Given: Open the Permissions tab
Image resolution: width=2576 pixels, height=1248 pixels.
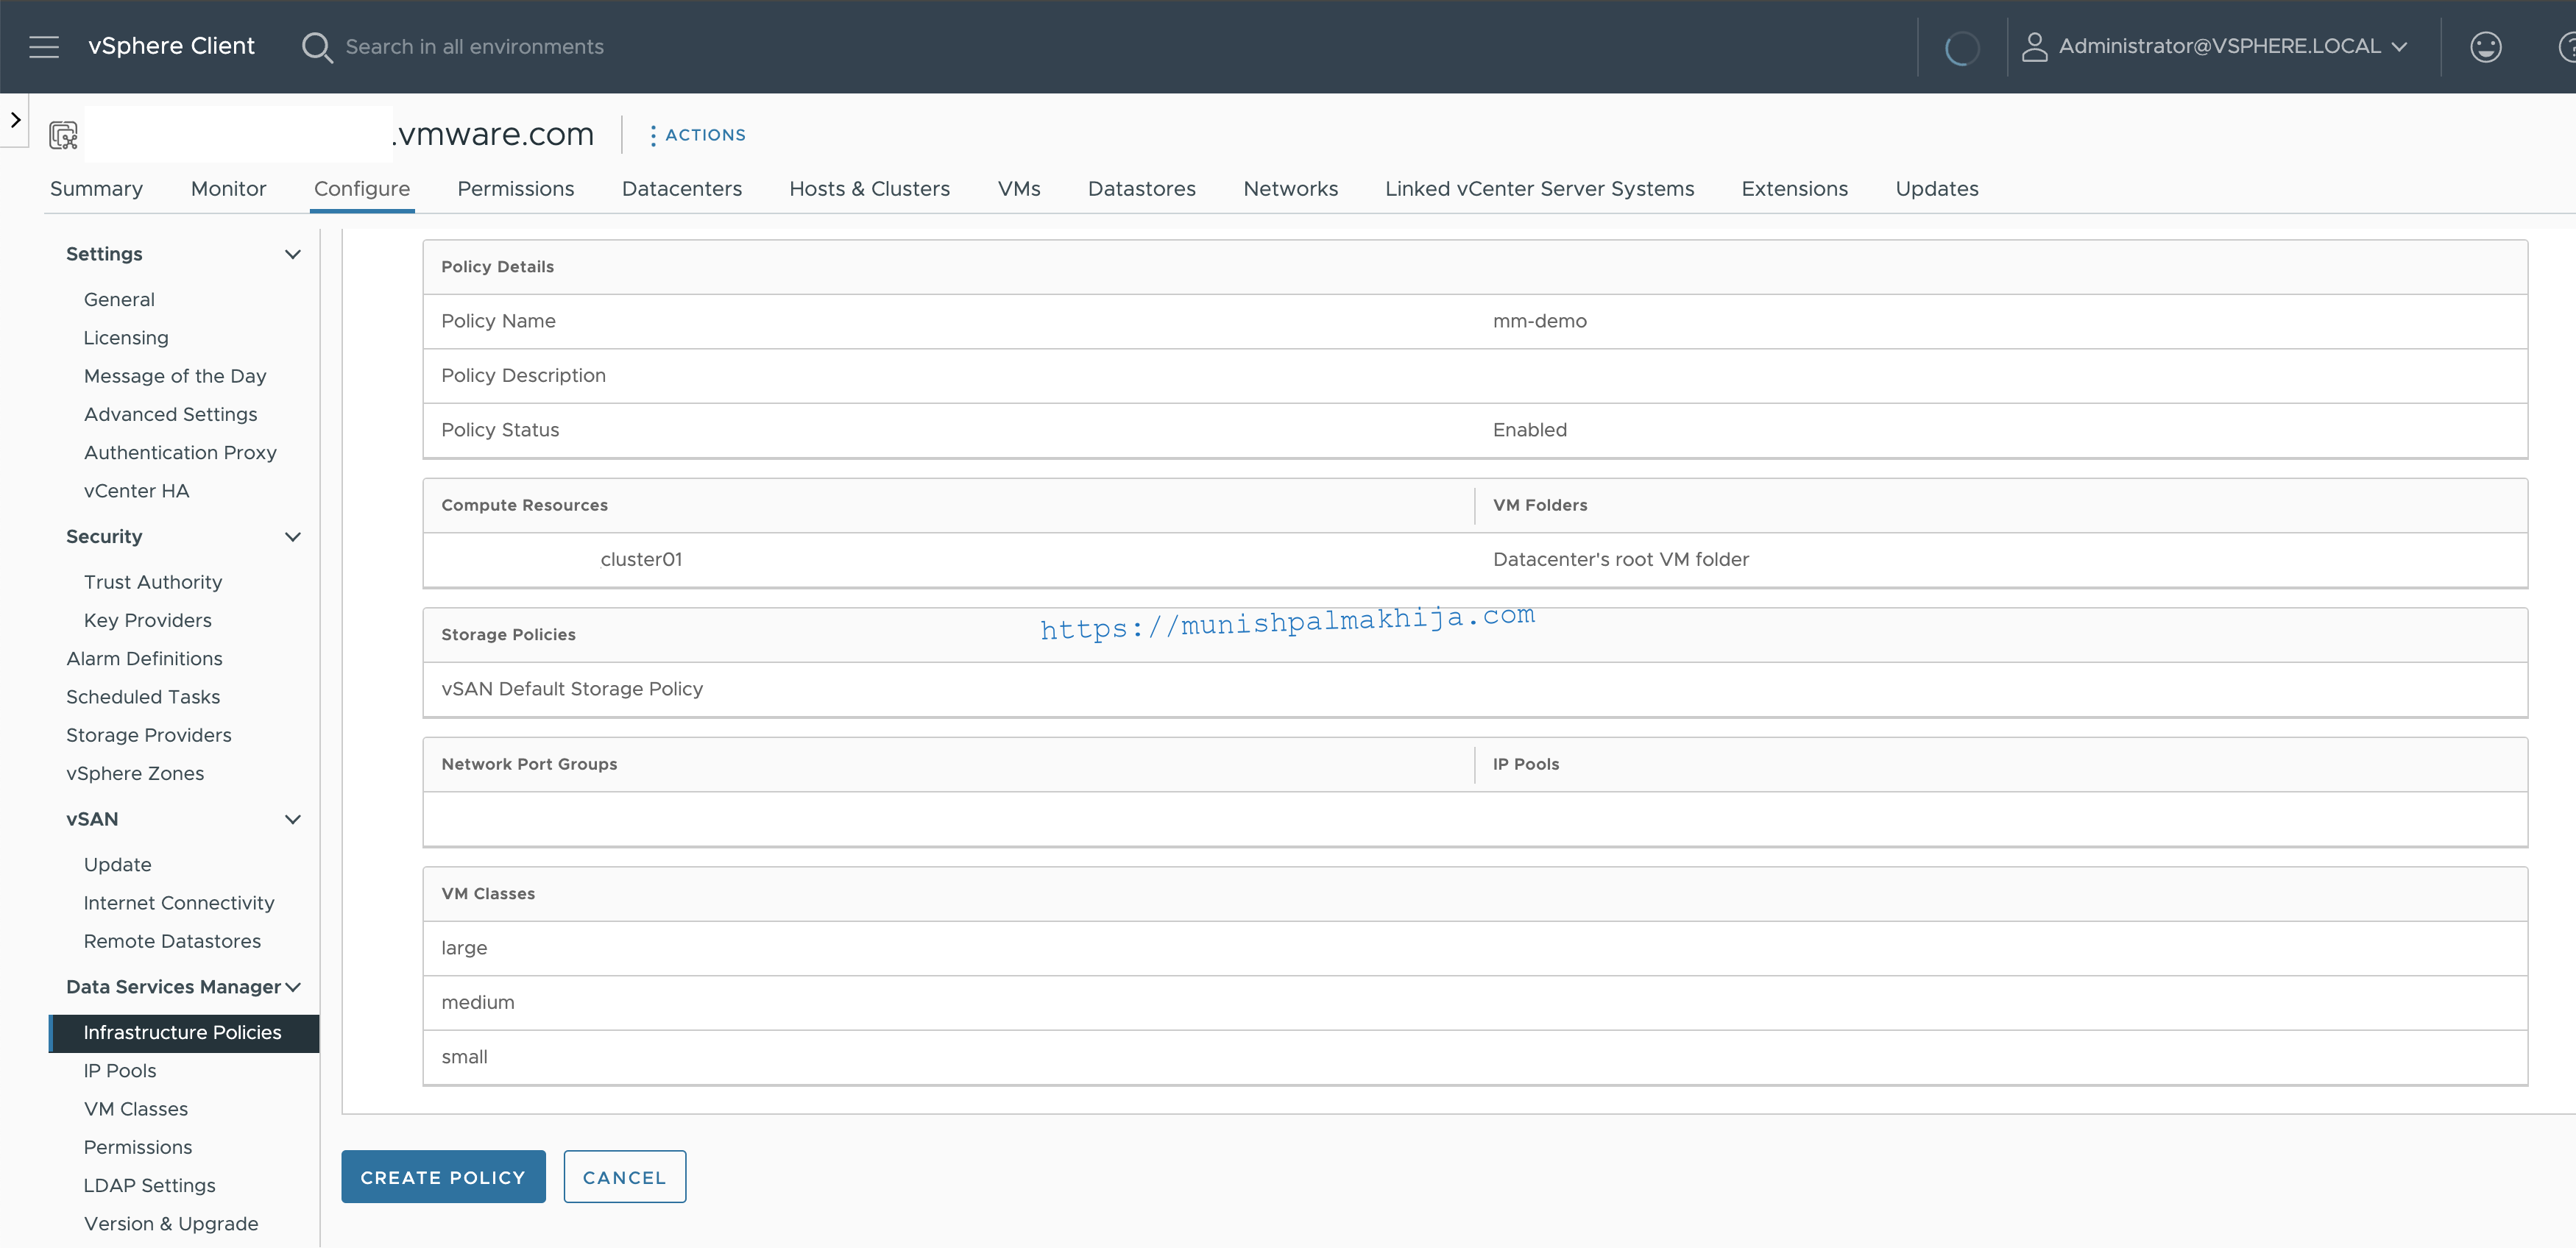Looking at the screenshot, I should tap(516, 189).
